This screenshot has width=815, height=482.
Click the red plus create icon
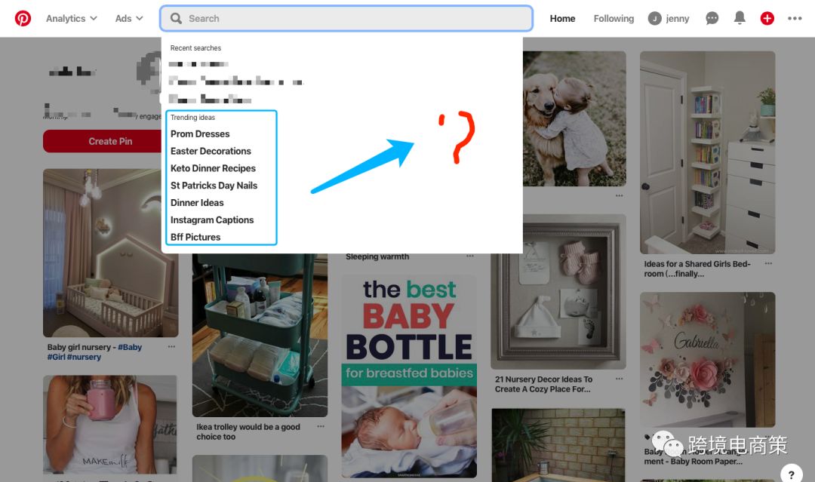pos(767,18)
